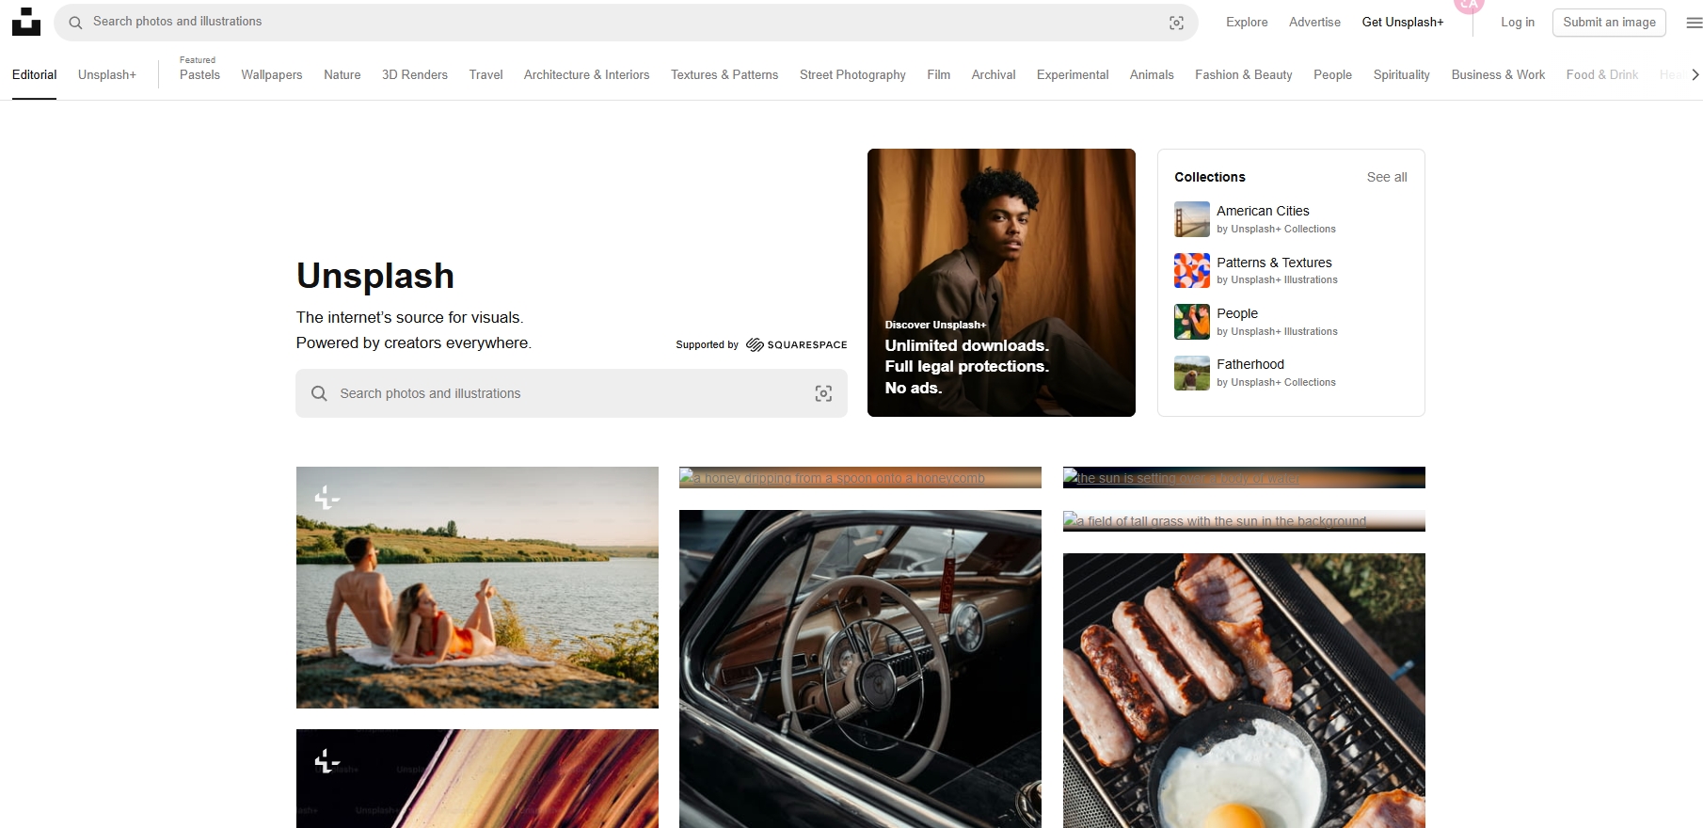
Task: Click the Squarespace logo
Action: (x=797, y=345)
